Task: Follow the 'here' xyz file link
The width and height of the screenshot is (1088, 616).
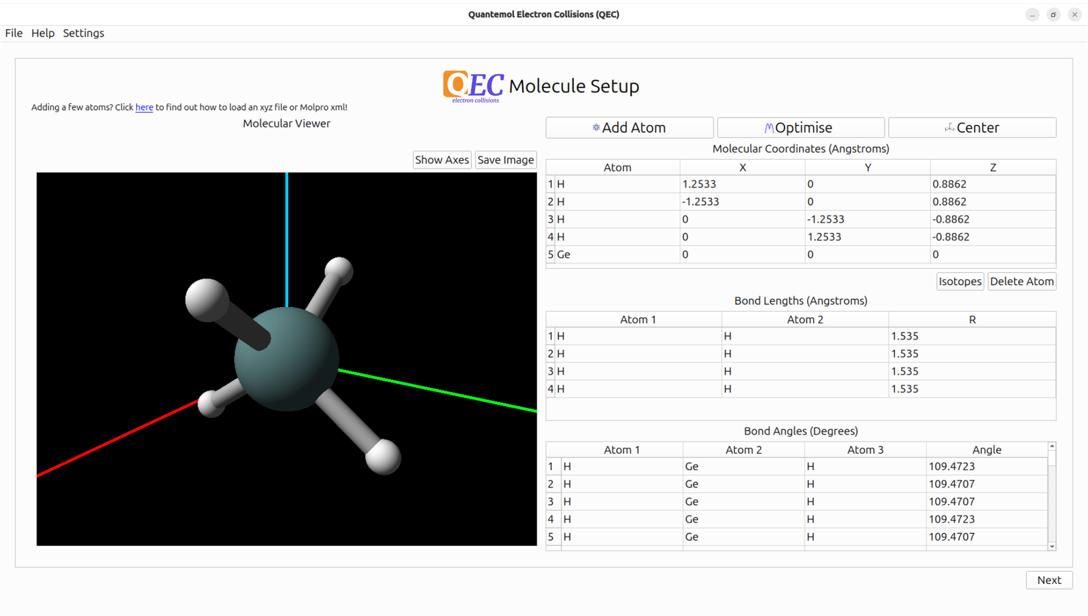Action: coord(144,107)
